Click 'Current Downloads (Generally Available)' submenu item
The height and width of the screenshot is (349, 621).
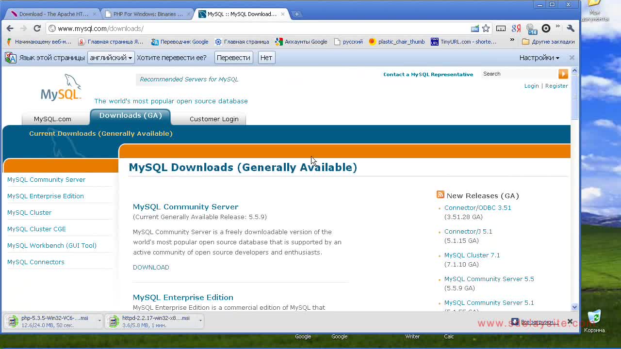pyautogui.click(x=101, y=133)
